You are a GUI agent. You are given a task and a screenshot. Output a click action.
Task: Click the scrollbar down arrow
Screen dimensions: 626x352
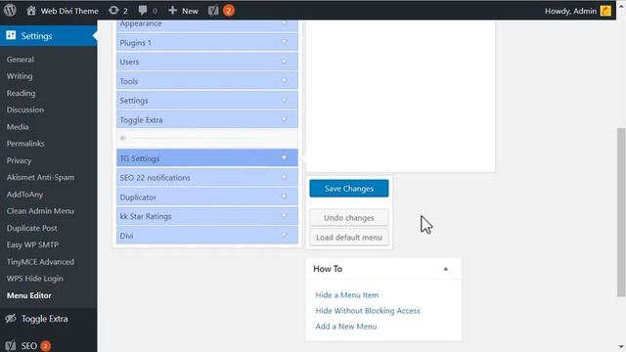coord(621,347)
